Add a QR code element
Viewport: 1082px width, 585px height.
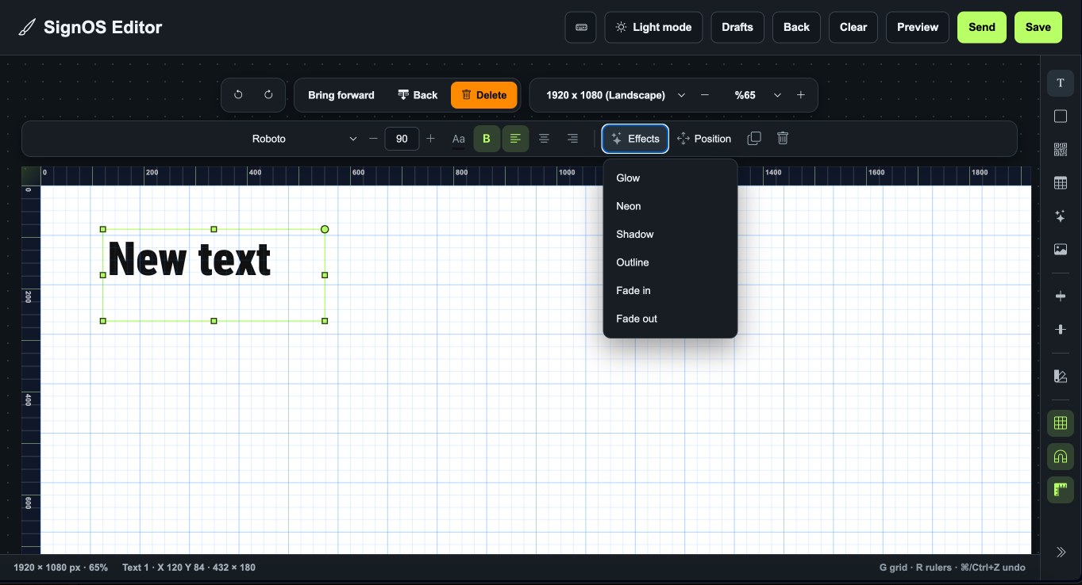coord(1060,150)
